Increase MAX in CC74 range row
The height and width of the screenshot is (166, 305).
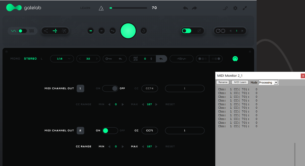156,104
